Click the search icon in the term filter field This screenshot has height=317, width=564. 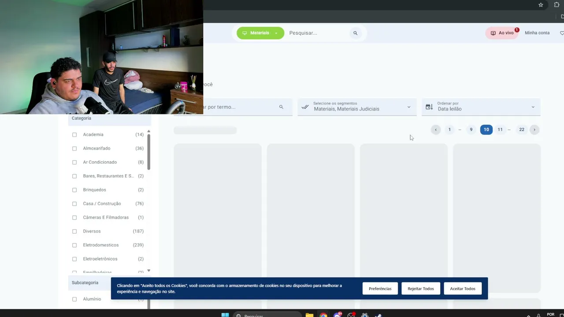281,107
